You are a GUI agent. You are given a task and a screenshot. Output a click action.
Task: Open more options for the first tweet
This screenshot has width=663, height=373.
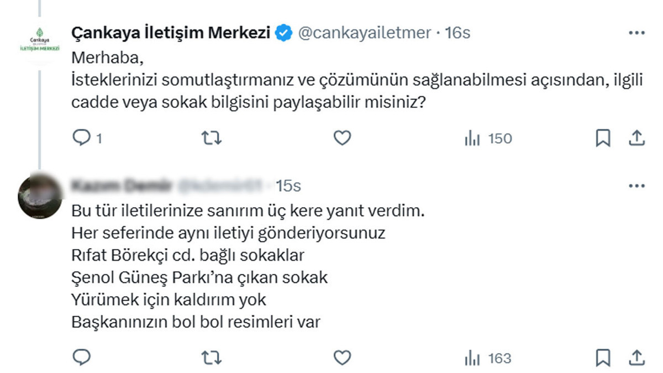click(x=636, y=33)
